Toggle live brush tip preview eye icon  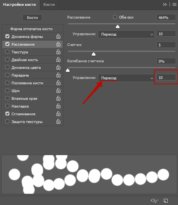pos(154,201)
